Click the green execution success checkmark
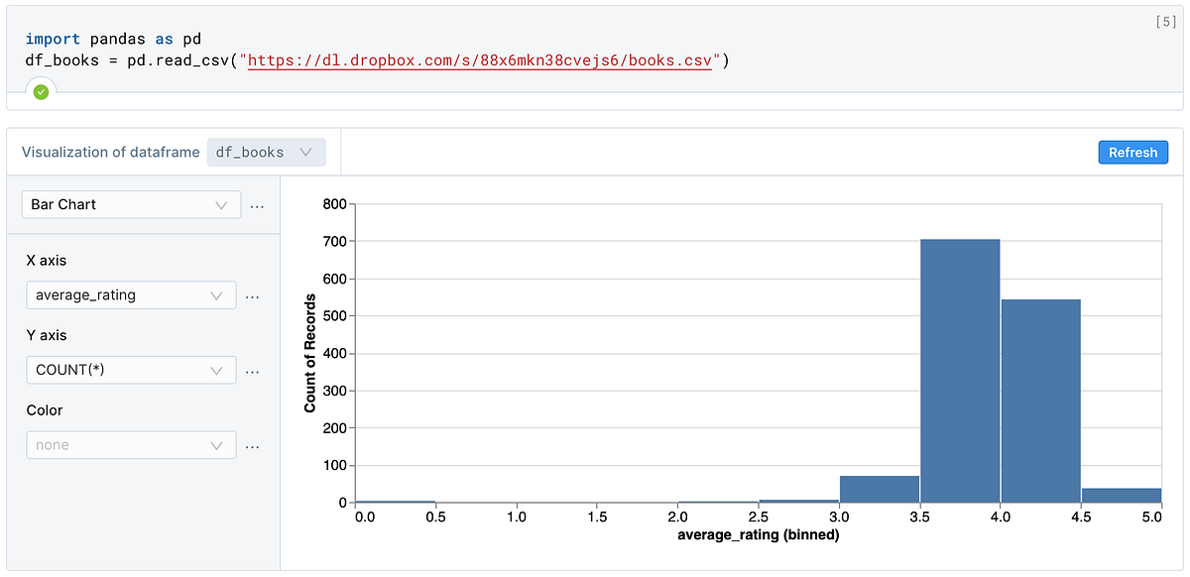The width and height of the screenshot is (1190, 577). pos(41,91)
